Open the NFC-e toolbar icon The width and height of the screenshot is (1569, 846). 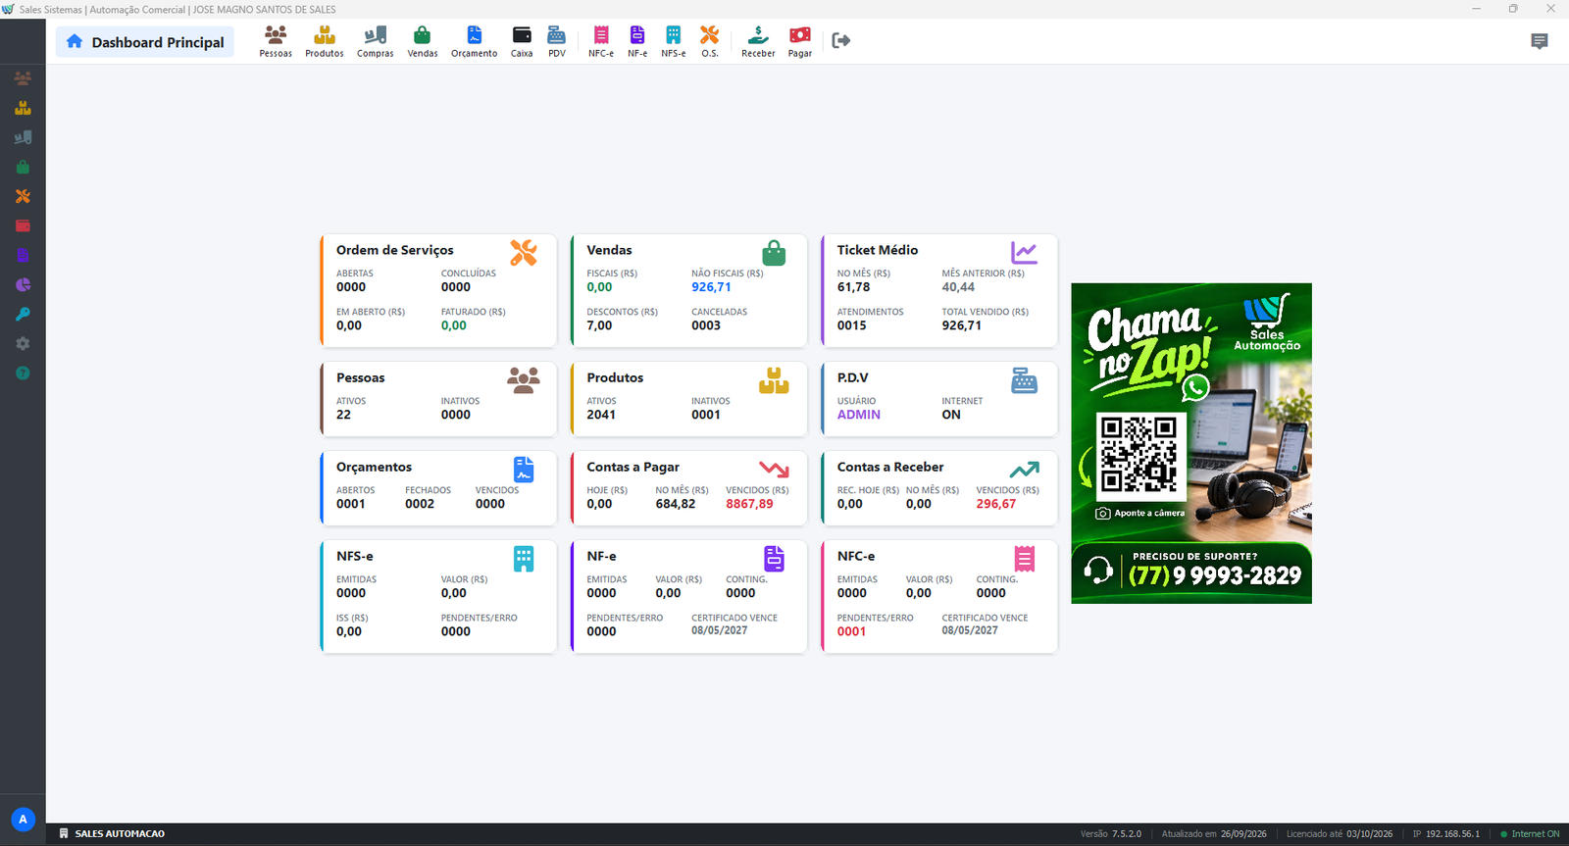601,41
